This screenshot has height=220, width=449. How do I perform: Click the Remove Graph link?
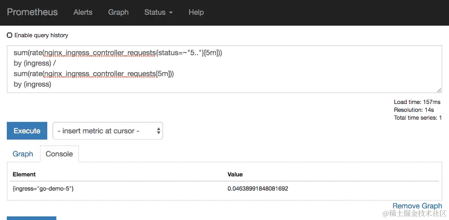[x=417, y=206]
